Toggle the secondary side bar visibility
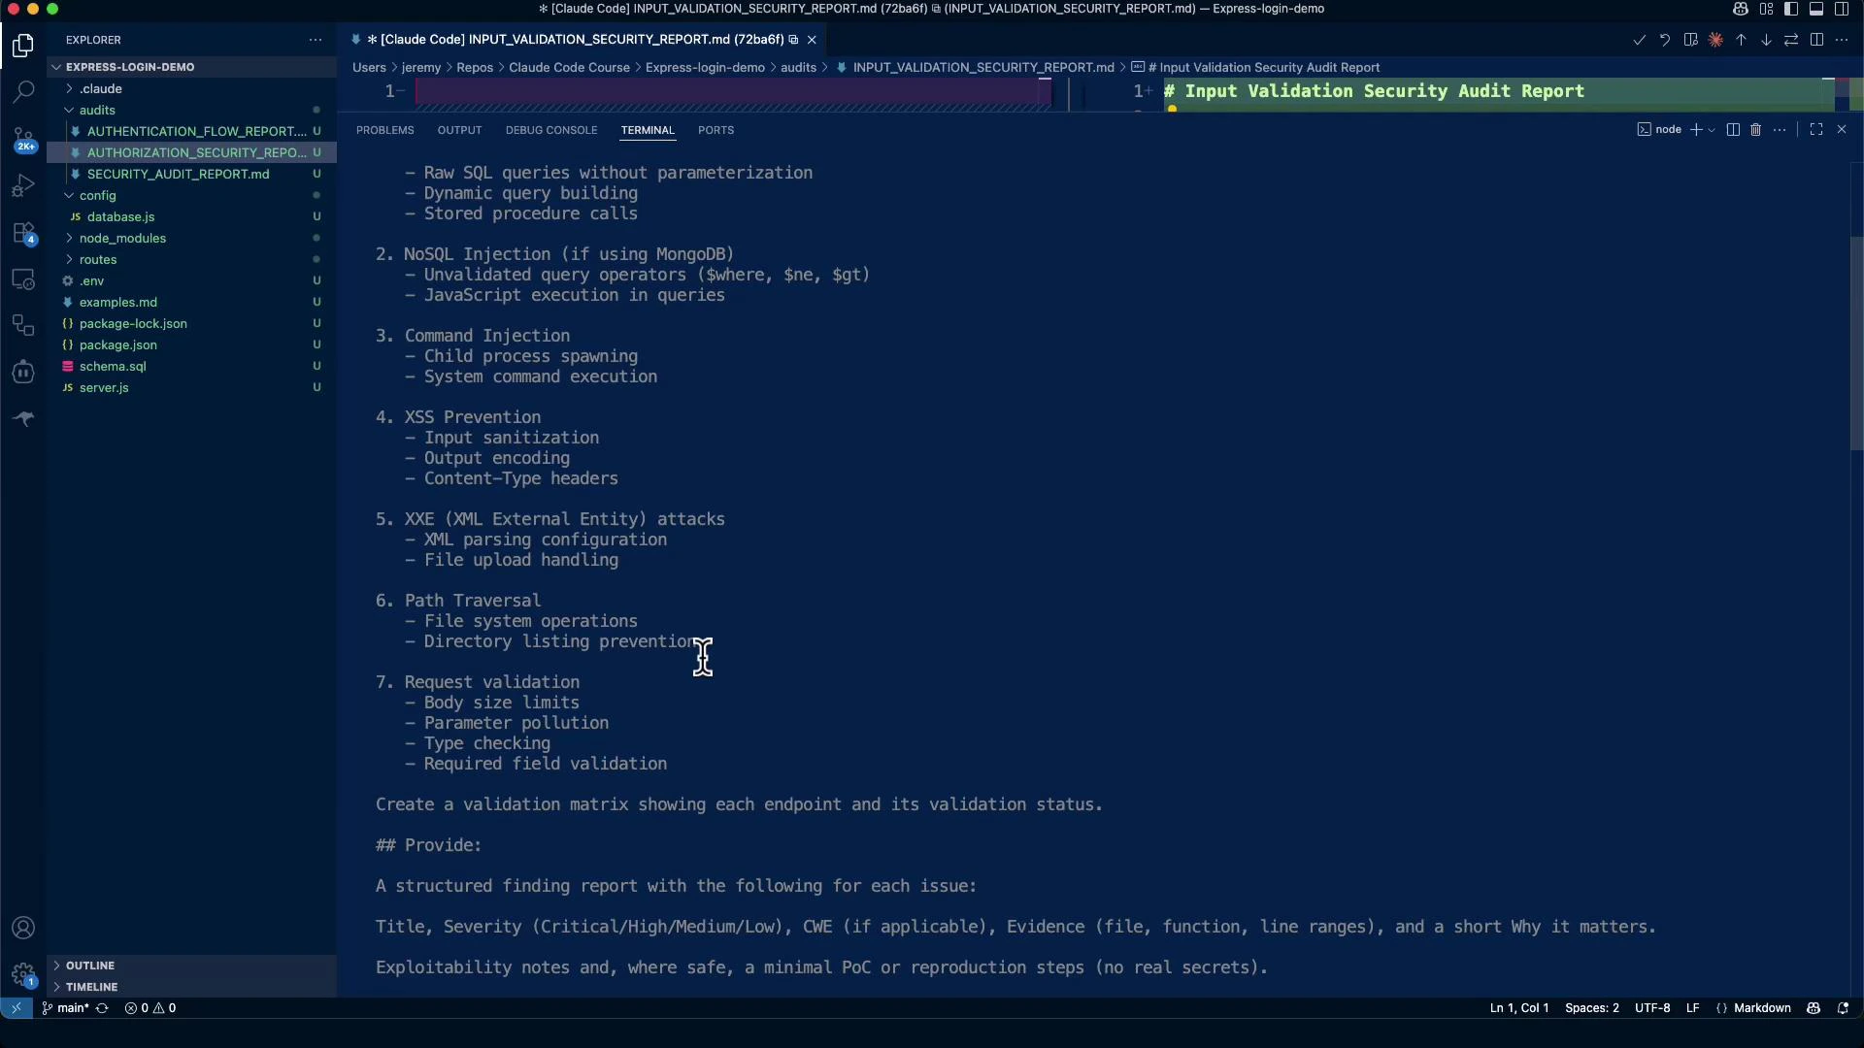1864x1048 pixels. coord(1842,9)
